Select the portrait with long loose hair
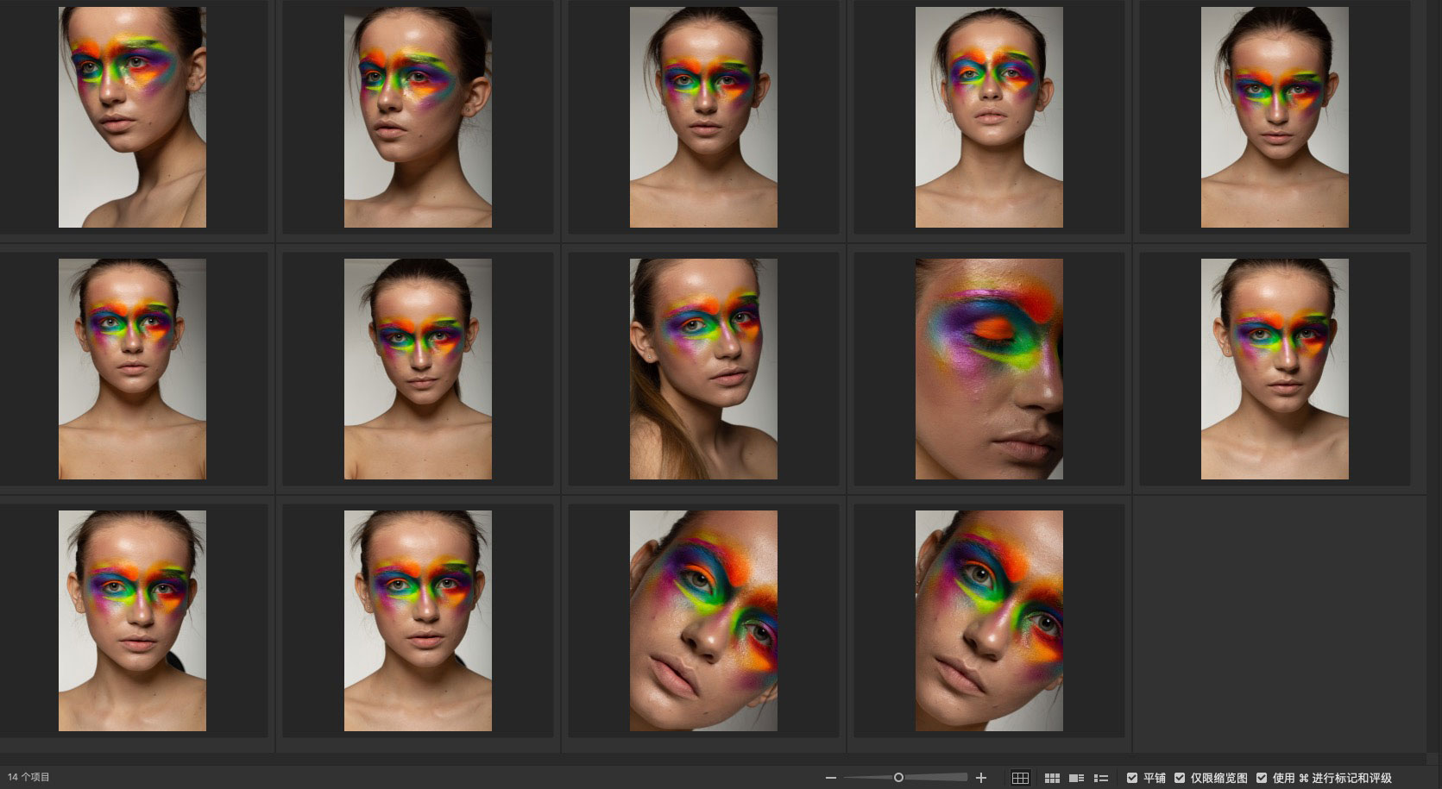 tap(703, 369)
